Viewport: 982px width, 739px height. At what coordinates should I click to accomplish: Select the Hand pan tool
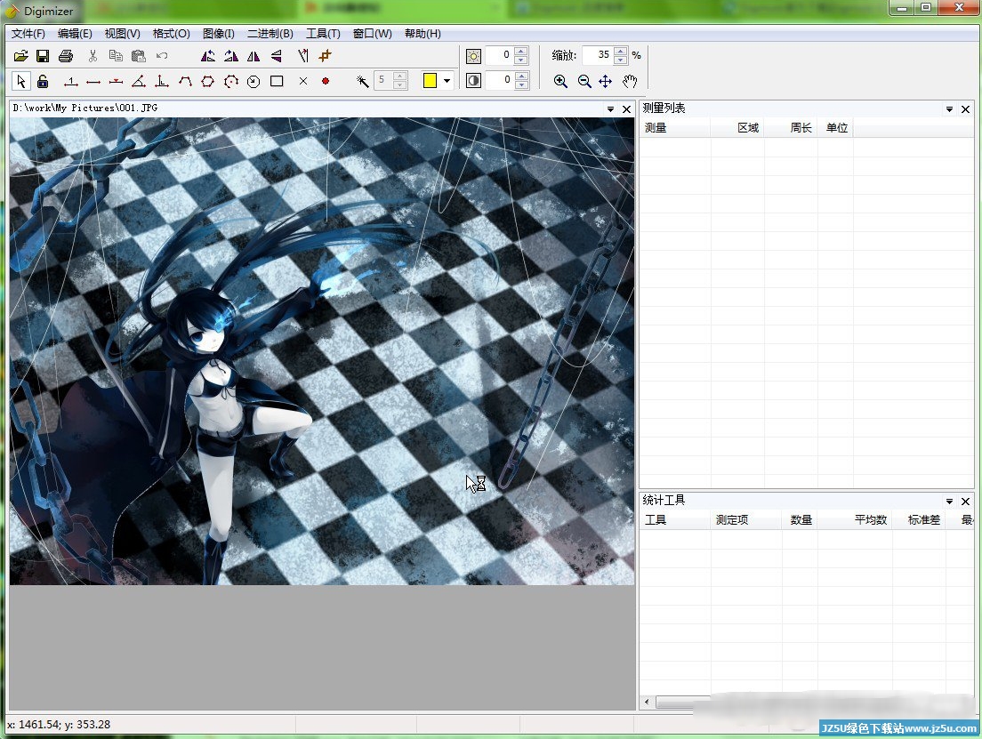pos(630,82)
